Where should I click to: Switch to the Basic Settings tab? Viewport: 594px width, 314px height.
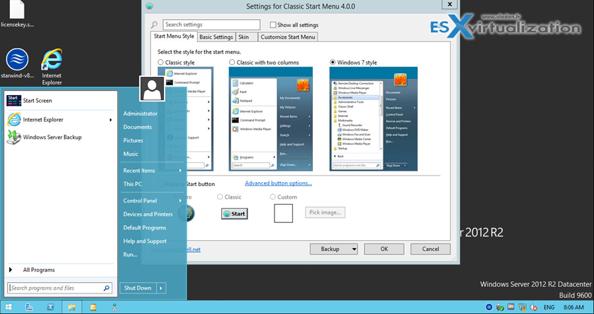[216, 37]
